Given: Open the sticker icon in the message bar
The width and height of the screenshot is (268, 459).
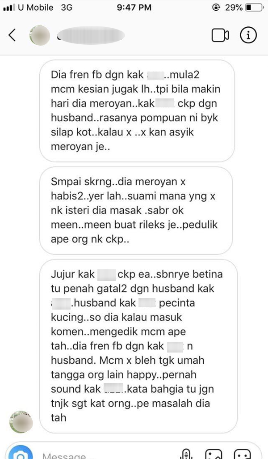Looking at the screenshot, I should click(x=242, y=455).
